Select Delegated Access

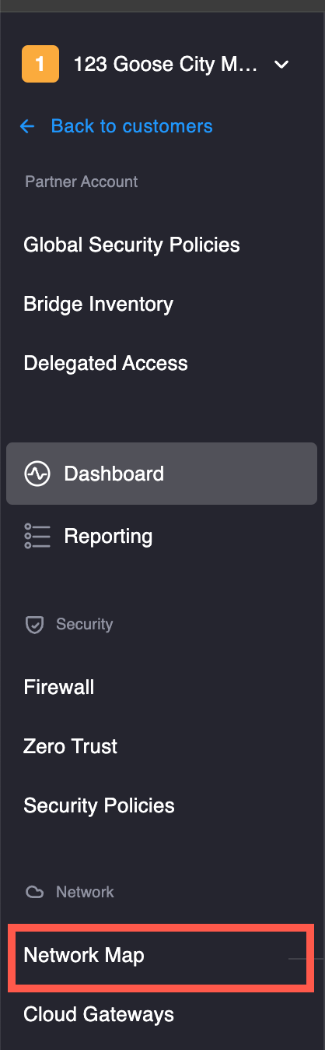106,363
